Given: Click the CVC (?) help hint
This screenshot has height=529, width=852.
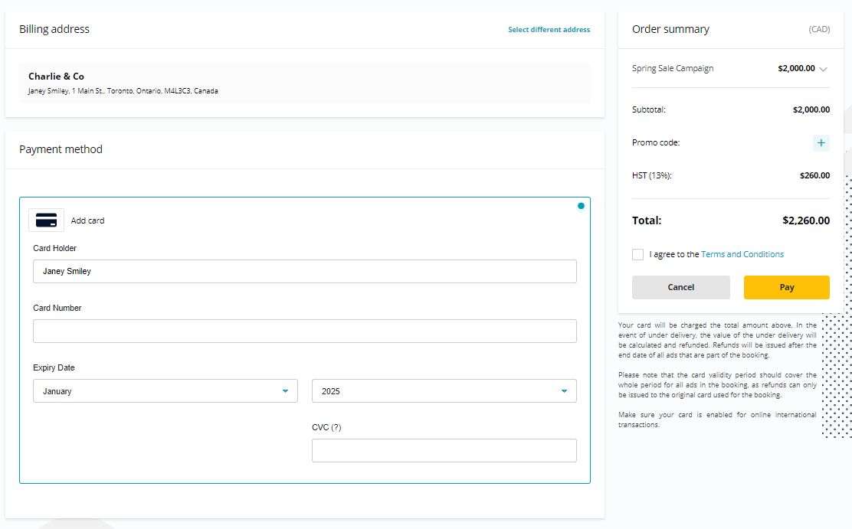Looking at the screenshot, I should click(x=326, y=427).
